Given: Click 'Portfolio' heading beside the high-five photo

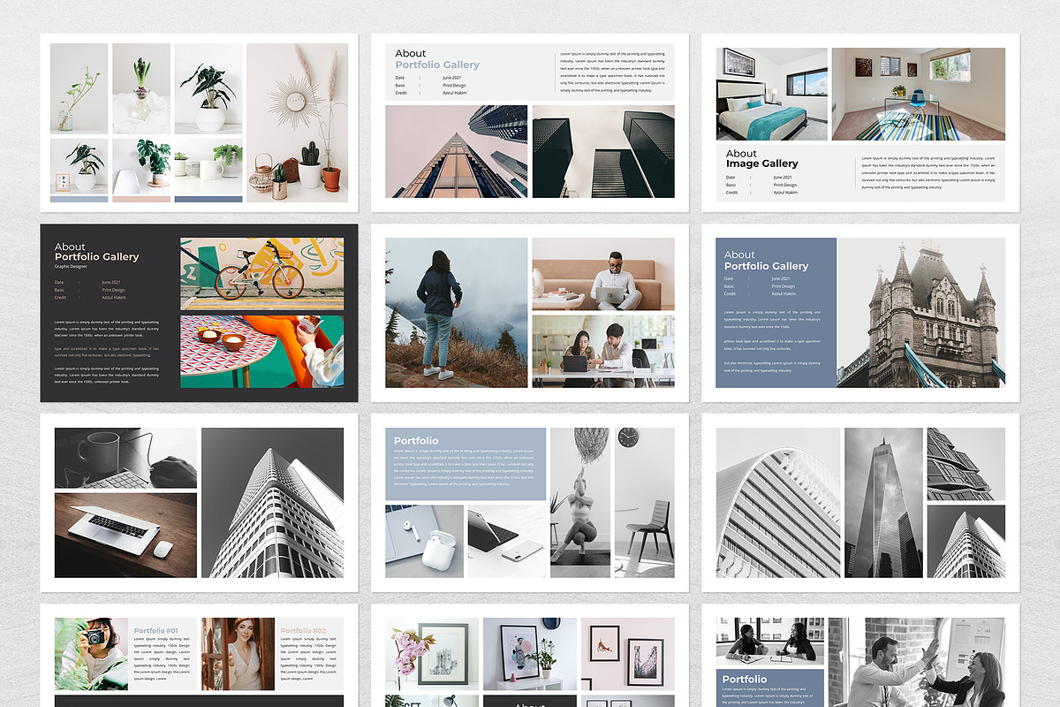Looking at the screenshot, I should click(x=745, y=680).
